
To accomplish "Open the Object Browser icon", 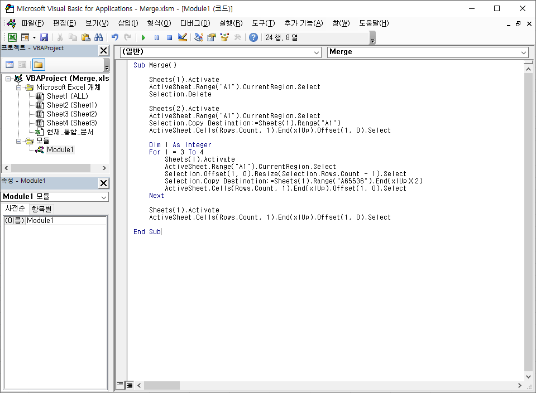I will coord(224,37).
